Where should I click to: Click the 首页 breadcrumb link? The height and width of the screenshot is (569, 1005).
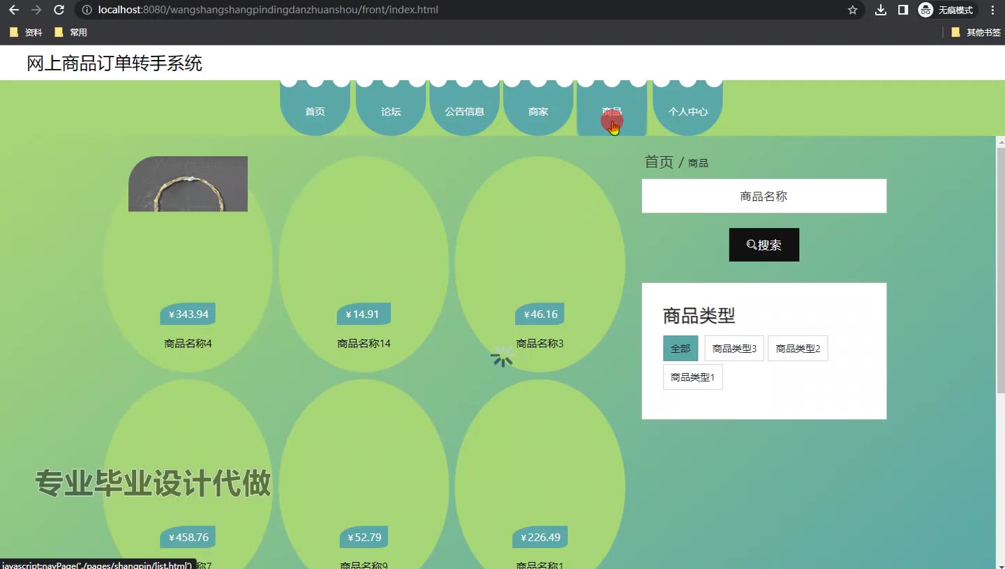[659, 162]
